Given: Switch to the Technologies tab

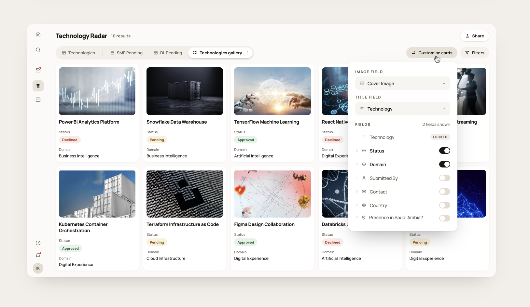Looking at the screenshot, I should [78, 53].
